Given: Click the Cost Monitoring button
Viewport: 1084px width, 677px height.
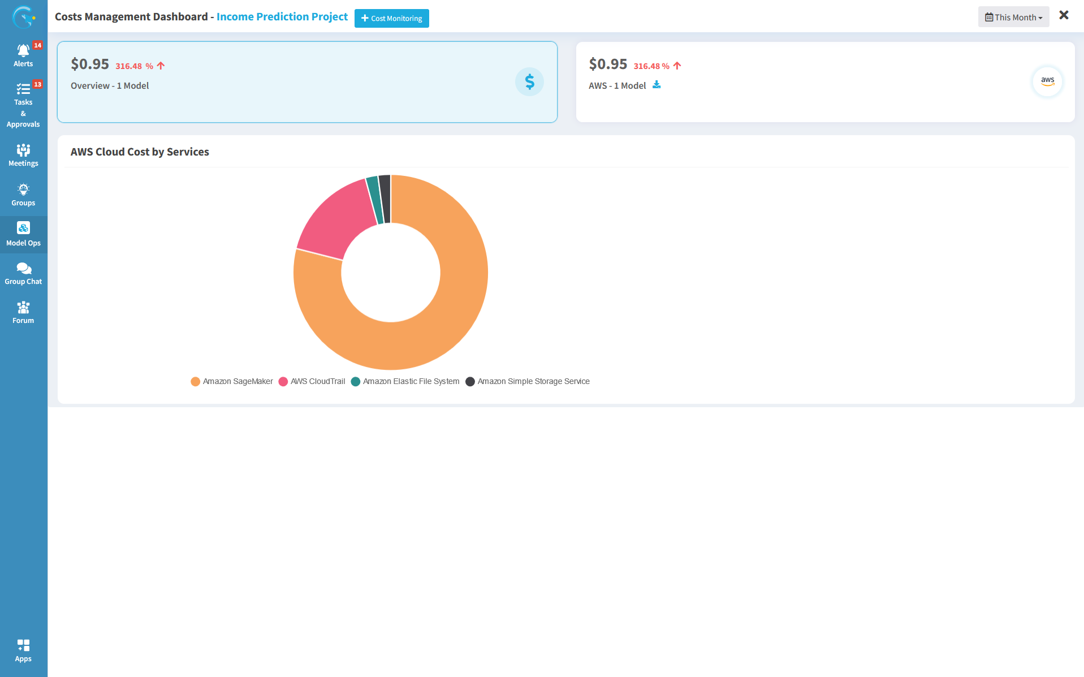Looking at the screenshot, I should [391, 18].
